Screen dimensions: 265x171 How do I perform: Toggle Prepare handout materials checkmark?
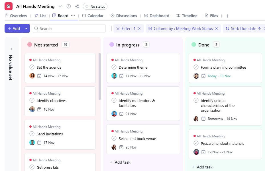pos(196,143)
